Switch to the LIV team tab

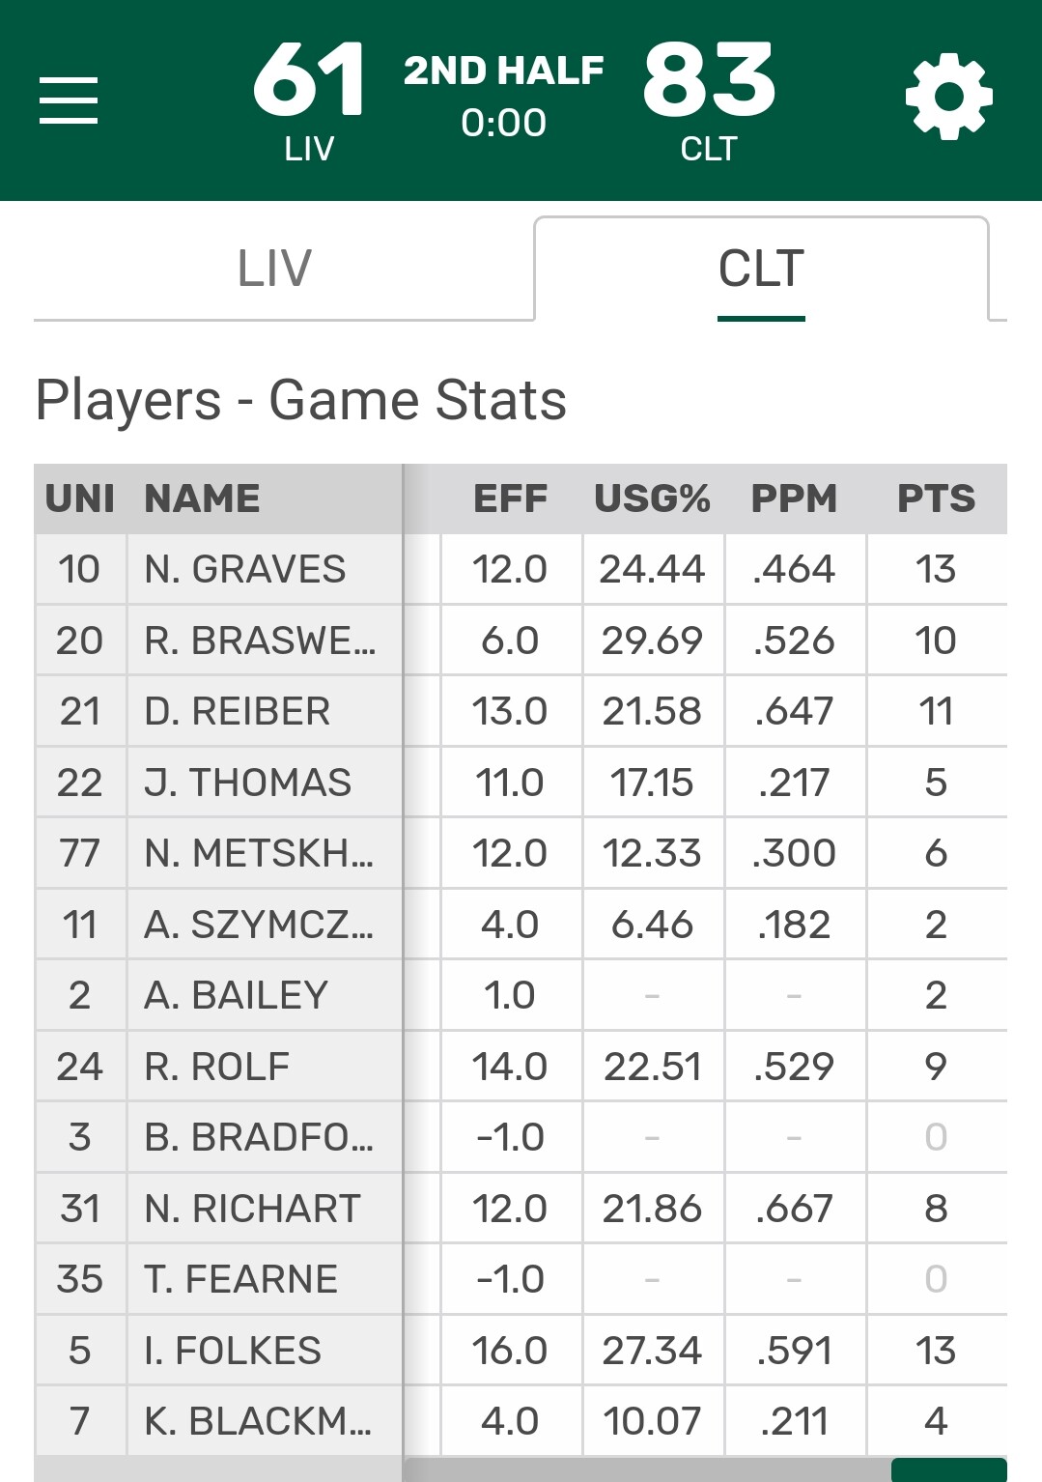(x=275, y=268)
